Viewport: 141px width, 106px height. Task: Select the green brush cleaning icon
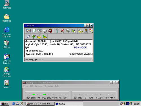click(x=45, y=36)
